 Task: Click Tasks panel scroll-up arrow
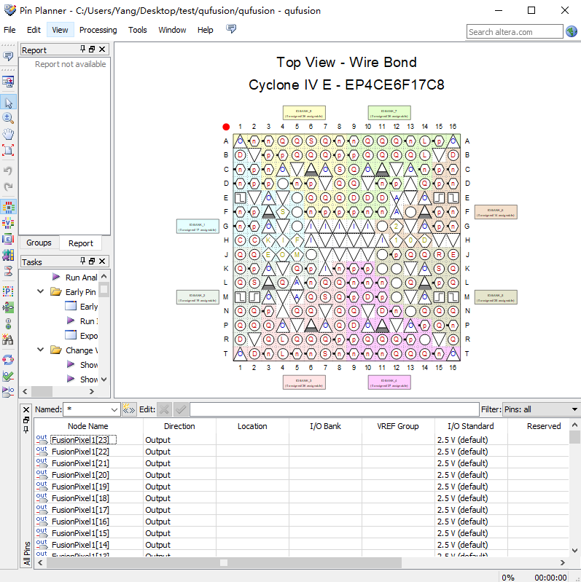(104, 277)
